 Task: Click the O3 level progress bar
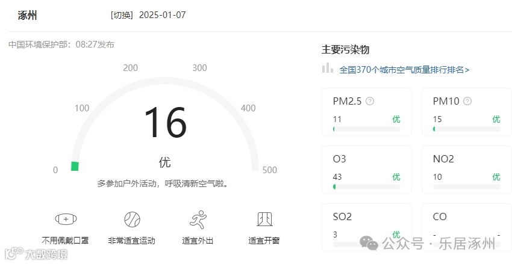[x=367, y=187]
